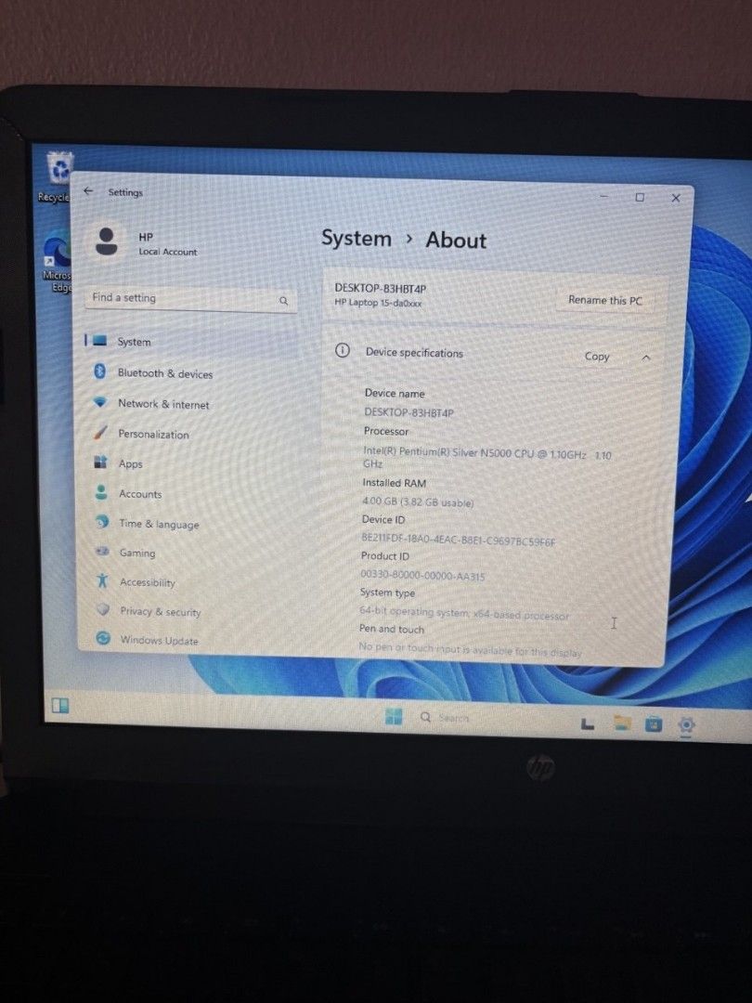Click the System monitor icon in sidebar
This screenshot has height=1003, width=752.
tap(99, 340)
